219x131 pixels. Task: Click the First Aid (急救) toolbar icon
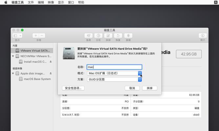(x=88, y=36)
